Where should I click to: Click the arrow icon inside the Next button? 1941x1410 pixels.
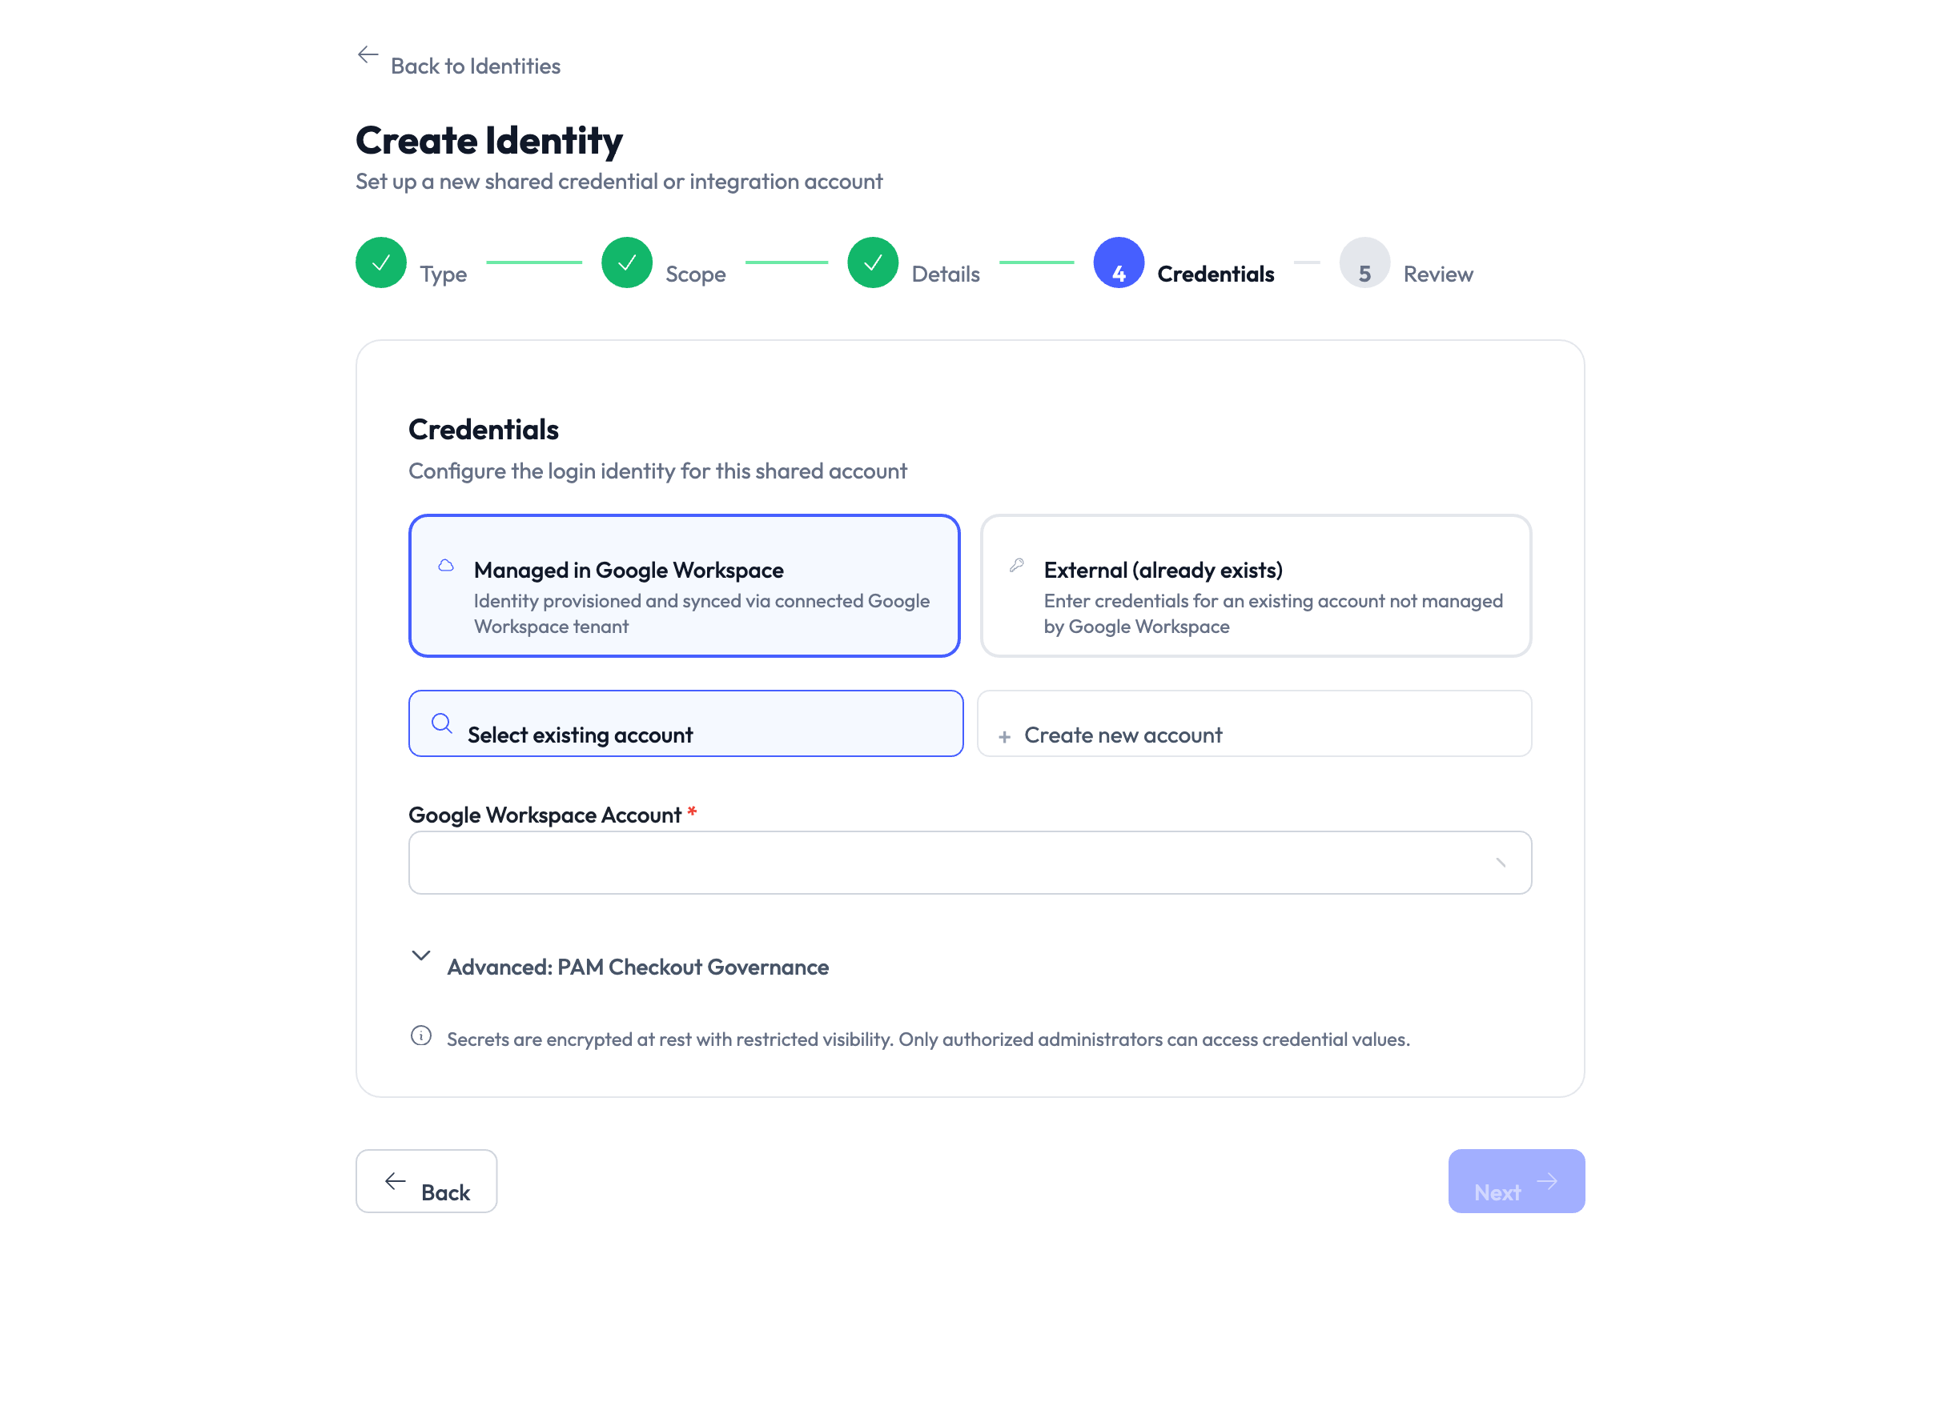[1549, 1180]
